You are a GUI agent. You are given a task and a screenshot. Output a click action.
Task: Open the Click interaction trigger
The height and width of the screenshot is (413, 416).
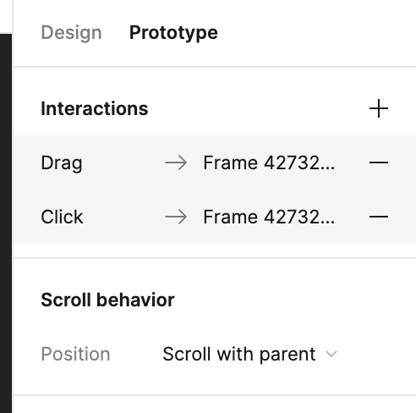(x=62, y=217)
